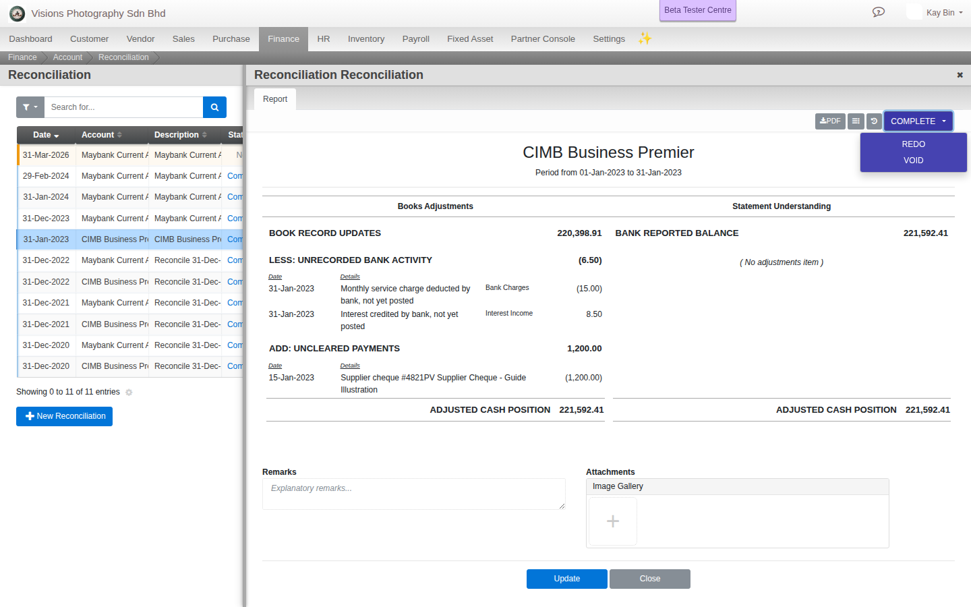The height and width of the screenshot is (607, 971).
Task: Go to Finance in the breadcrumb
Action: [x=22, y=57]
